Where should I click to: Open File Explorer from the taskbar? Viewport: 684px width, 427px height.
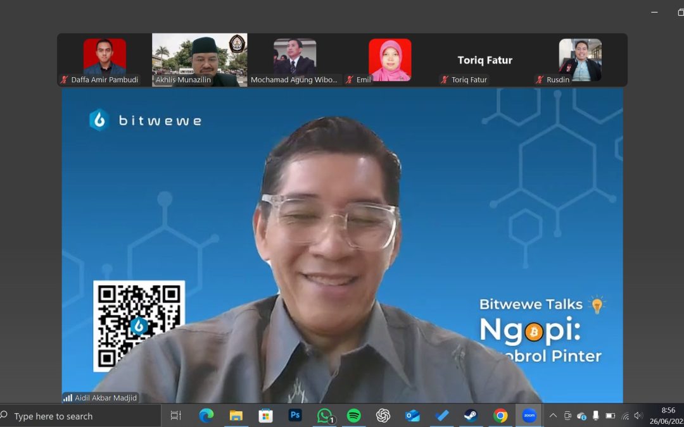[x=236, y=416]
